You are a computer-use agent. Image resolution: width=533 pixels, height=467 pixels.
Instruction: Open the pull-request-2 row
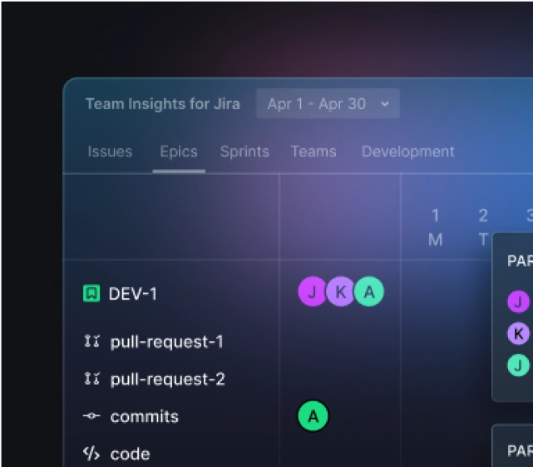pyautogui.click(x=168, y=380)
